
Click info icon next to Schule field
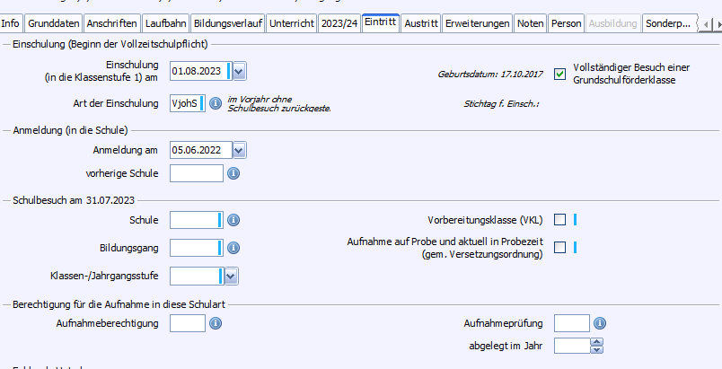point(233,220)
